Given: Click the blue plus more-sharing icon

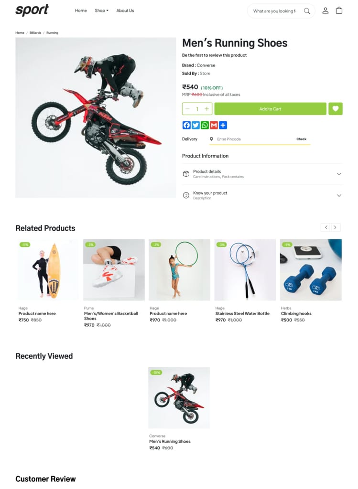Looking at the screenshot, I should 223,125.
